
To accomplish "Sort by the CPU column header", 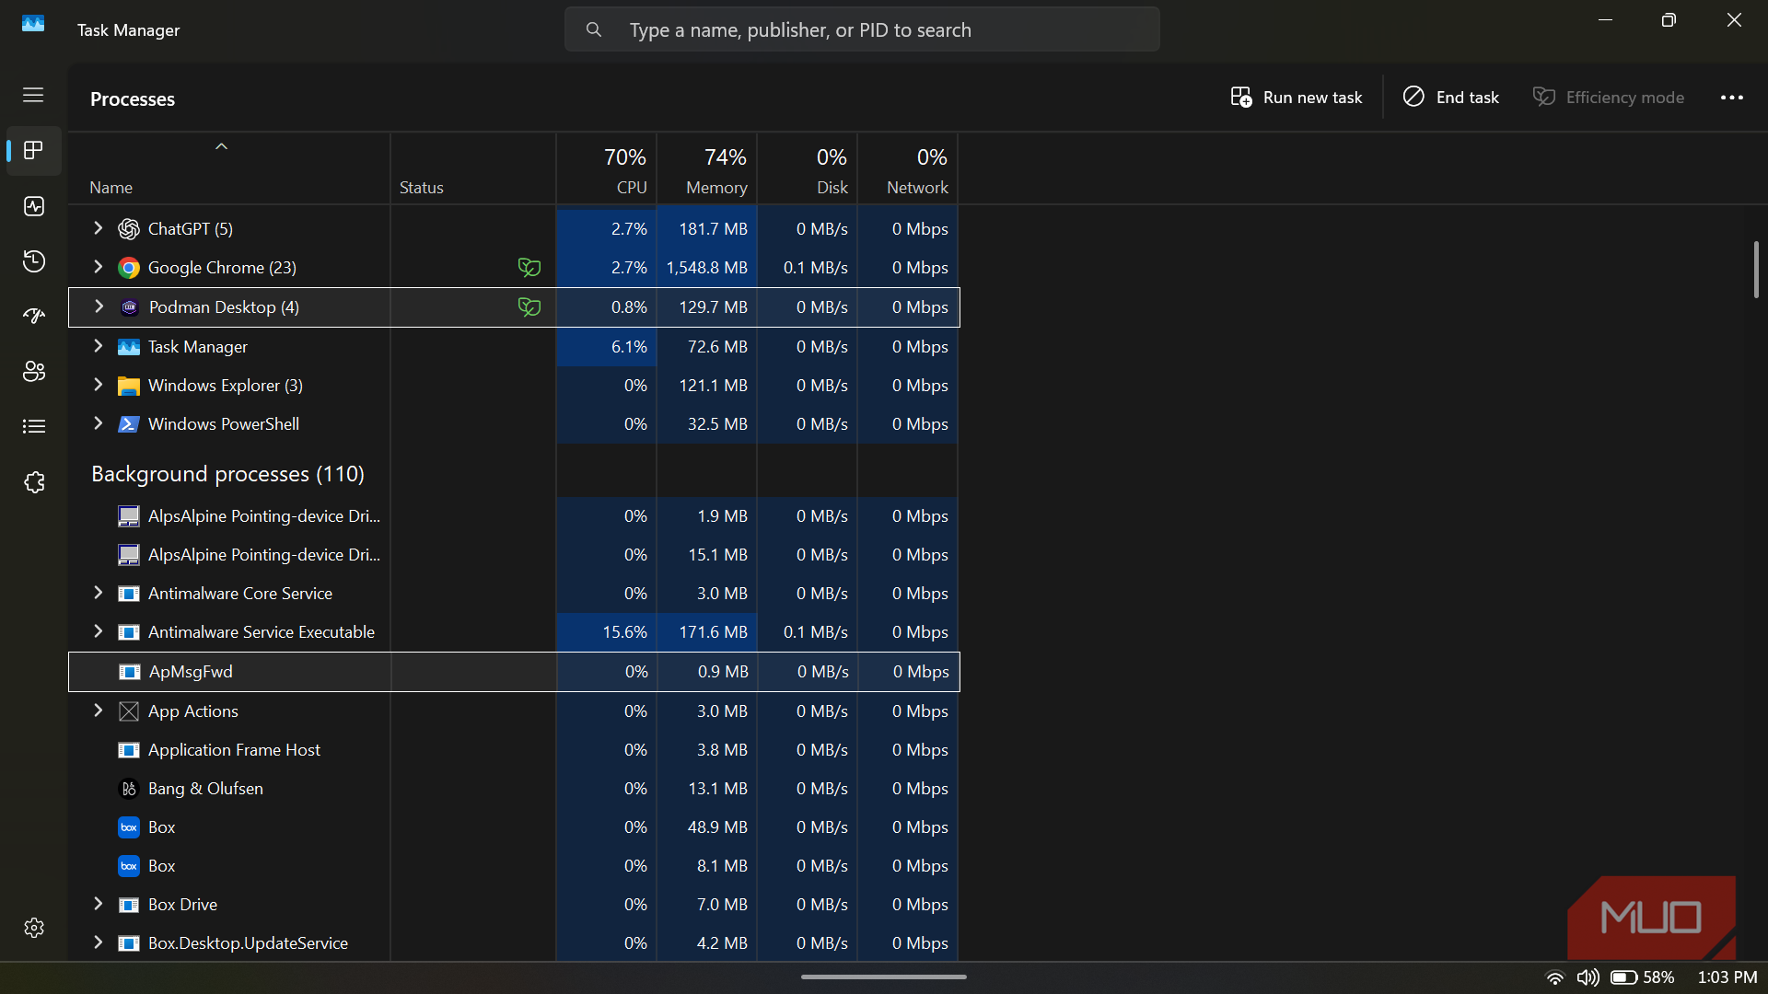I will point(607,169).
